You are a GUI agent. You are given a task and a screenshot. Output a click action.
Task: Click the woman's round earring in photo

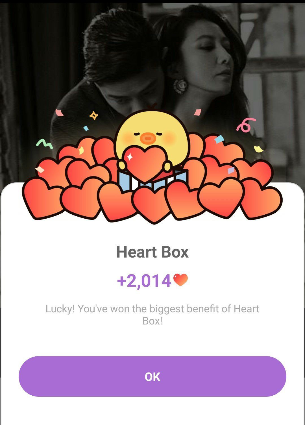pos(180,86)
